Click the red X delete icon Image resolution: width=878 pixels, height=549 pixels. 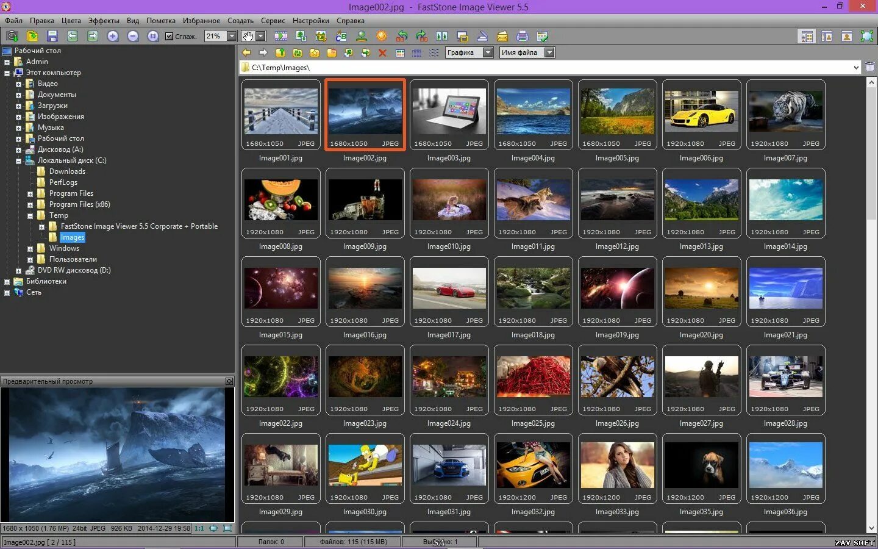pyautogui.click(x=382, y=53)
